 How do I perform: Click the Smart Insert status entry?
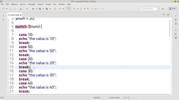tap(114, 97)
